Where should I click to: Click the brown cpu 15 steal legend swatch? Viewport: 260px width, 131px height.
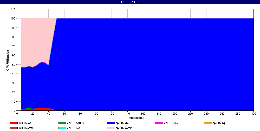click(x=14, y=128)
